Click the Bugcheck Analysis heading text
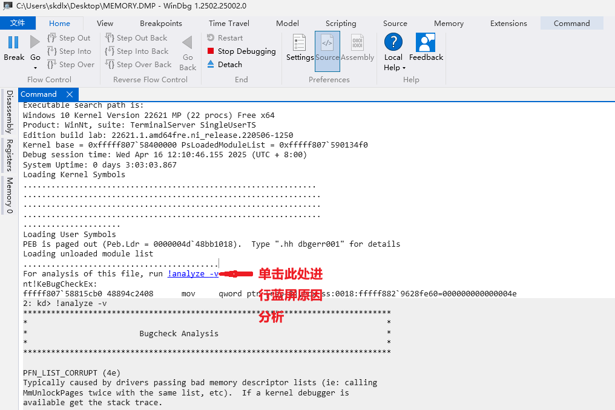This screenshot has height=410, width=615. [x=179, y=333]
